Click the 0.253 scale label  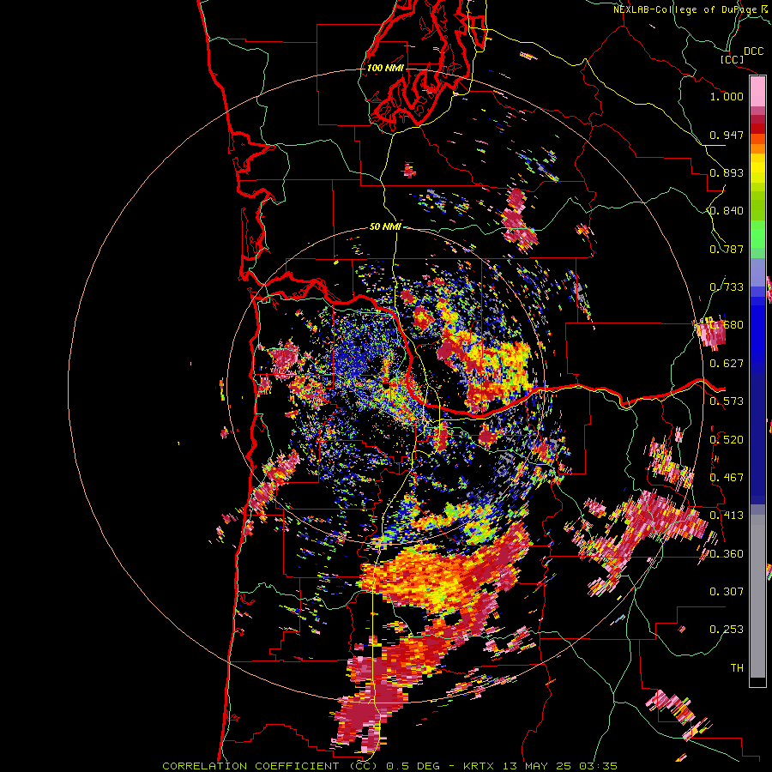pos(727,630)
